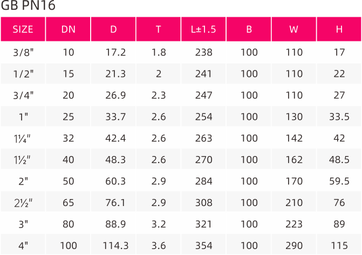Select the DN 65 cell

point(69,203)
